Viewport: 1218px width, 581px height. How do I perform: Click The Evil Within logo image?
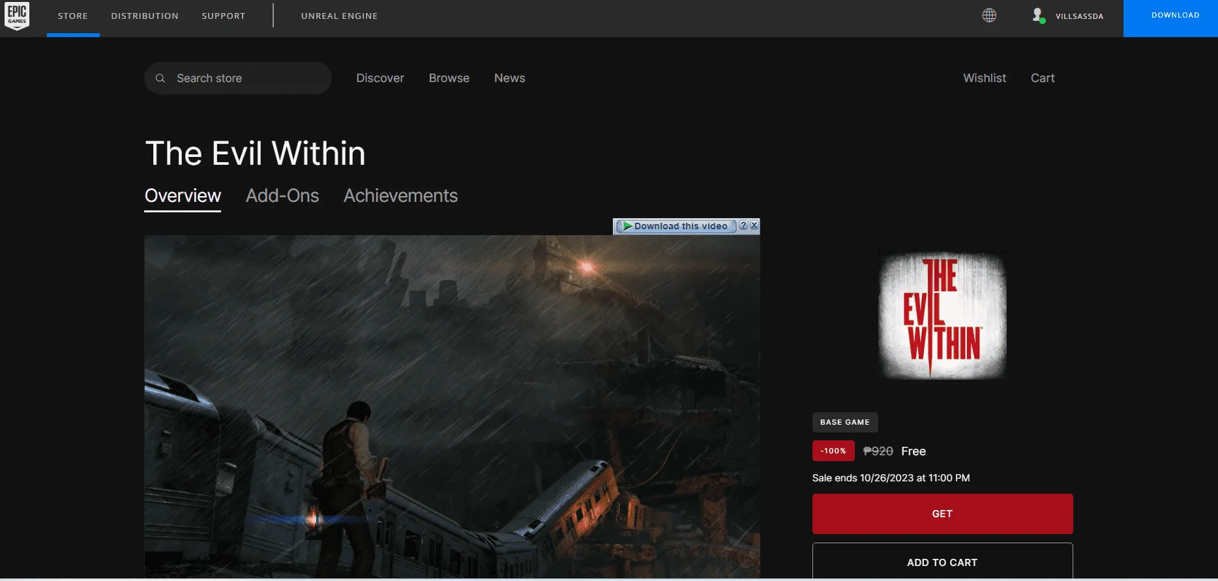click(x=942, y=316)
